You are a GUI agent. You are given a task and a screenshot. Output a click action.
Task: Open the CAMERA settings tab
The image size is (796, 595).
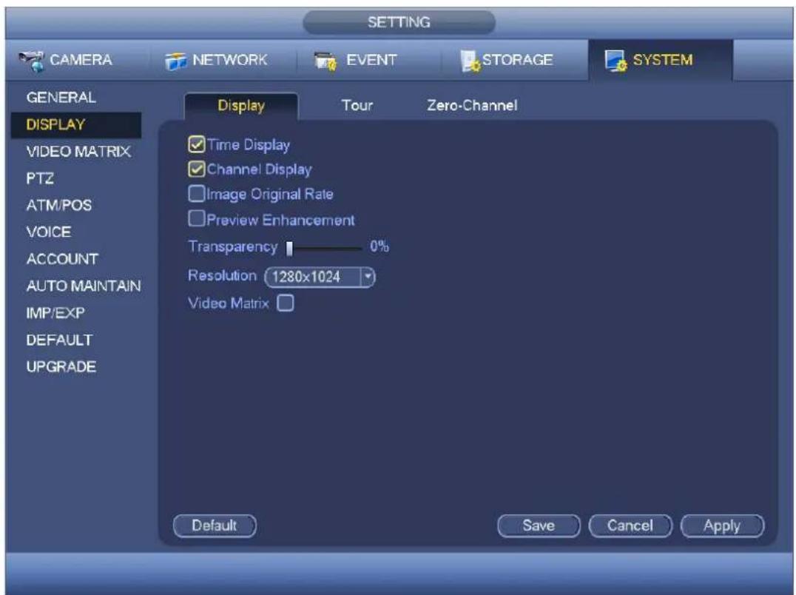tap(81, 60)
